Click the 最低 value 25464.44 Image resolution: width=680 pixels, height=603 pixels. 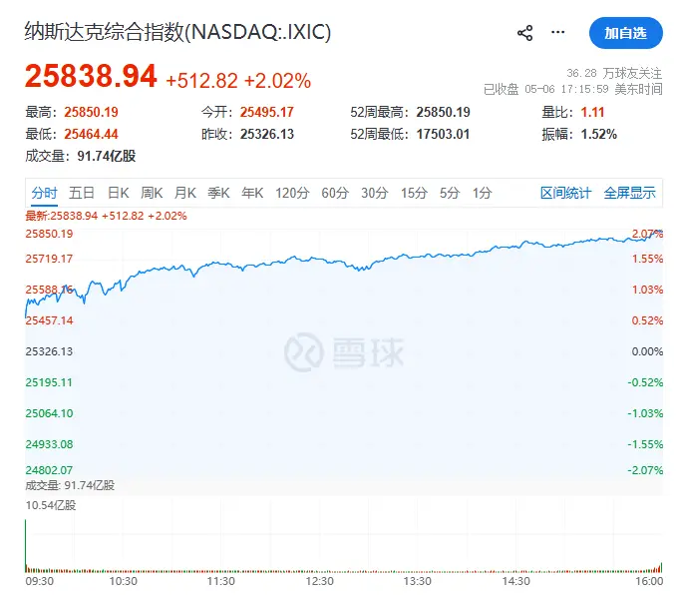[91, 134]
